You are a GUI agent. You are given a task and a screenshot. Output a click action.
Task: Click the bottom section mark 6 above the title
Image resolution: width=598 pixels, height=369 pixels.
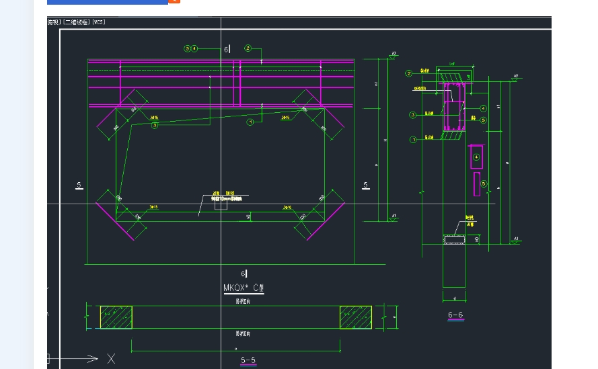pyautogui.click(x=244, y=274)
